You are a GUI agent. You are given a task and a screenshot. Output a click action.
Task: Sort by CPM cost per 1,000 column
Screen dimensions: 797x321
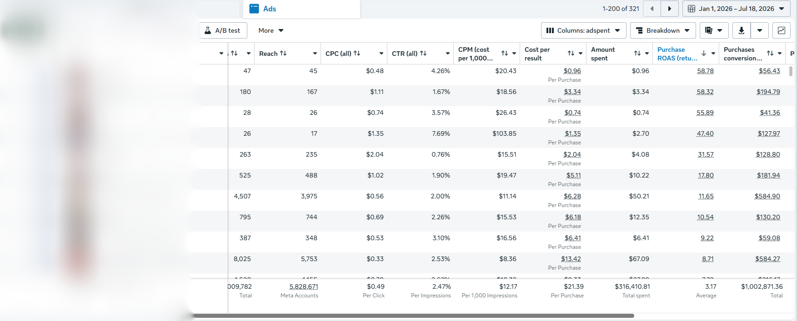coord(505,53)
